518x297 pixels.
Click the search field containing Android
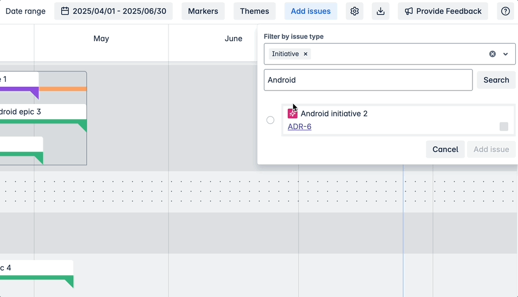point(368,80)
